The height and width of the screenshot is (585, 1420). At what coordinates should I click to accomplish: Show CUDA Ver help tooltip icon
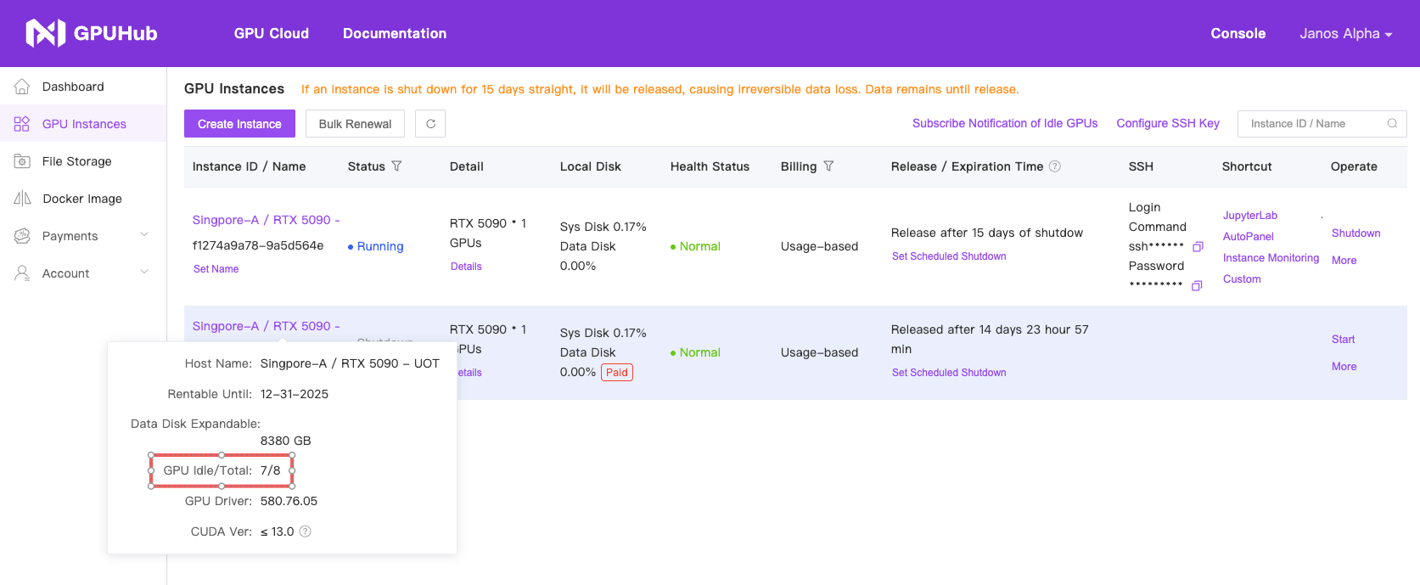coord(306,532)
